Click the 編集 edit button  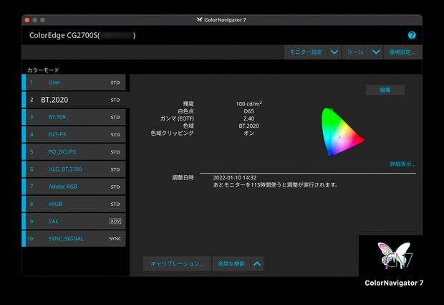point(385,90)
